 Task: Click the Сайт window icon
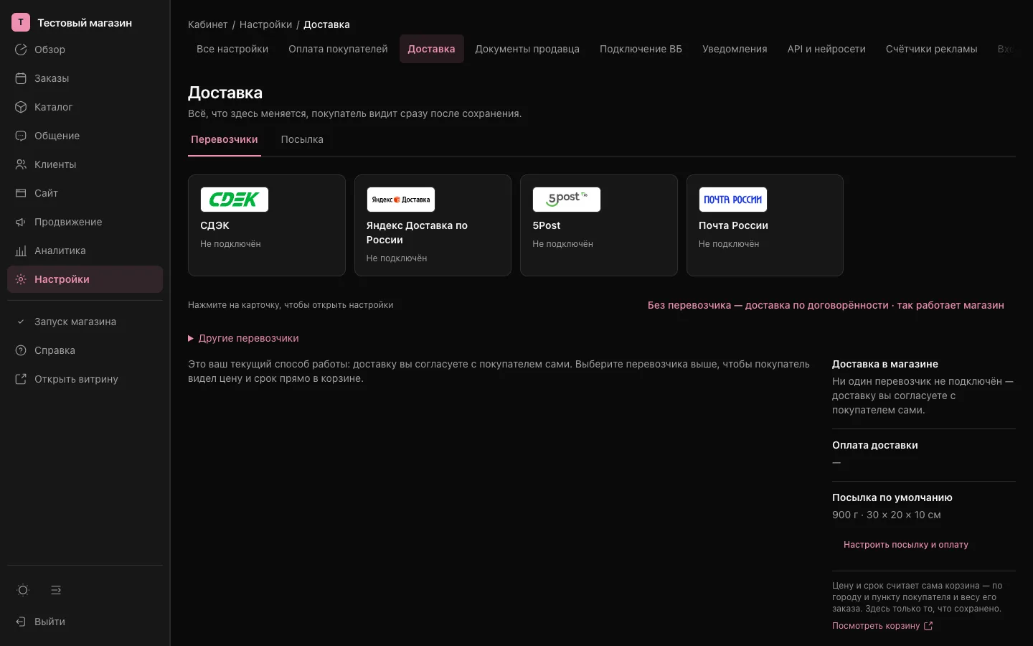point(21,193)
